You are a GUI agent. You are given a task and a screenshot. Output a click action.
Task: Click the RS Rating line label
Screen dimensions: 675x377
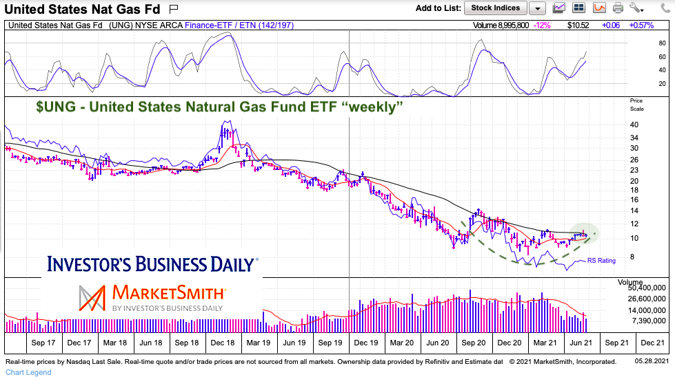(x=601, y=261)
